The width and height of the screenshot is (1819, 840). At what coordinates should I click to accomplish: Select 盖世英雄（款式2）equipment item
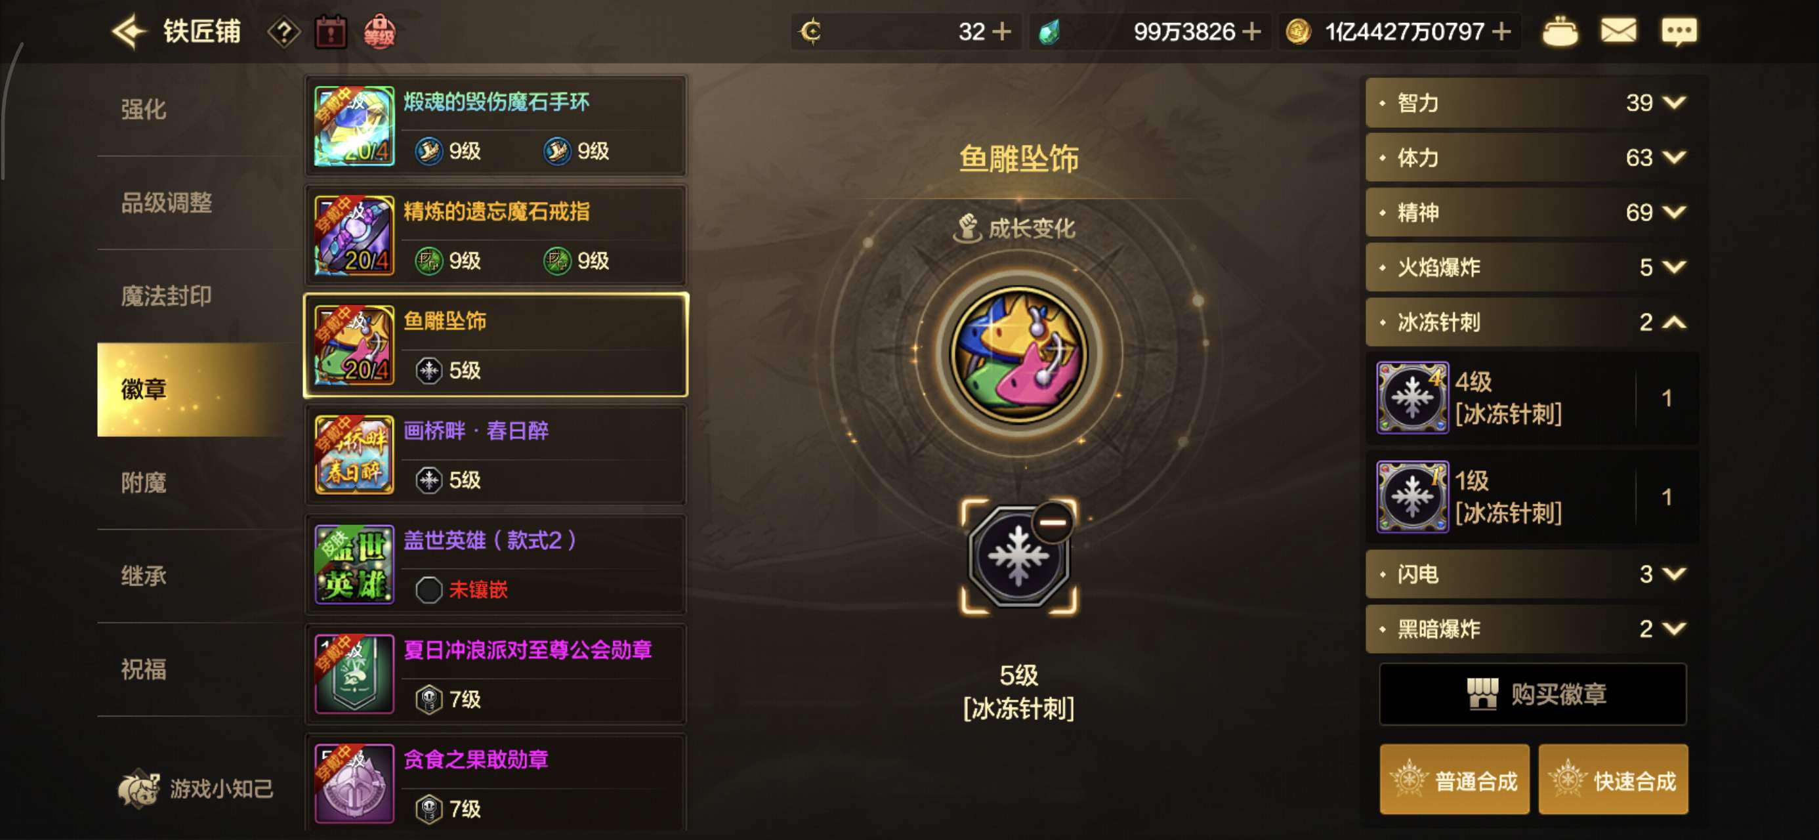(495, 565)
